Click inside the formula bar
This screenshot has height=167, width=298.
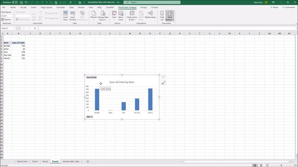point(166,28)
